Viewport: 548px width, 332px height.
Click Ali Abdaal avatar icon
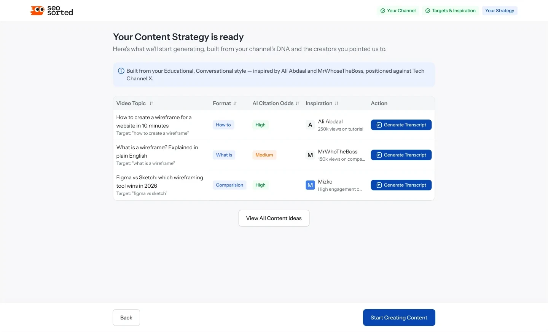[310, 125]
